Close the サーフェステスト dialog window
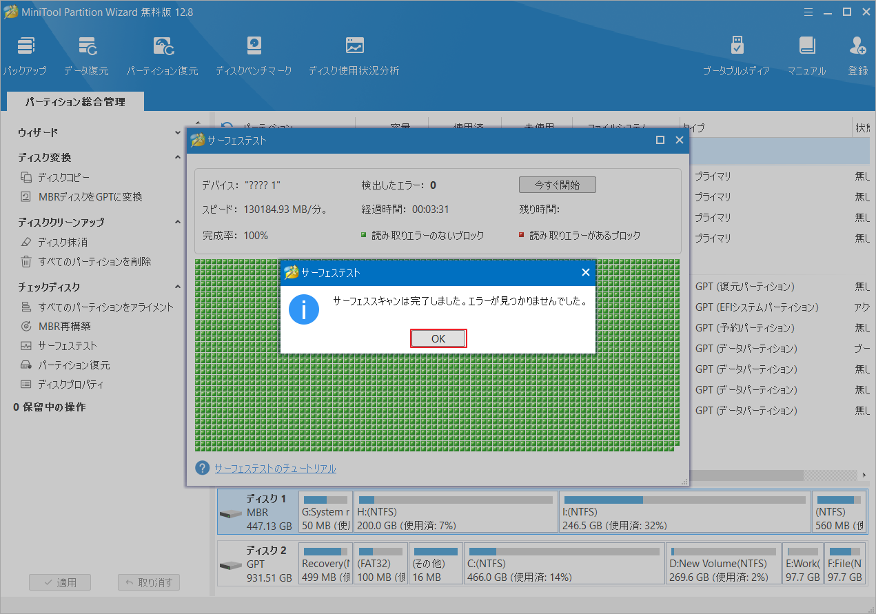The width and height of the screenshot is (876, 614). click(x=679, y=140)
